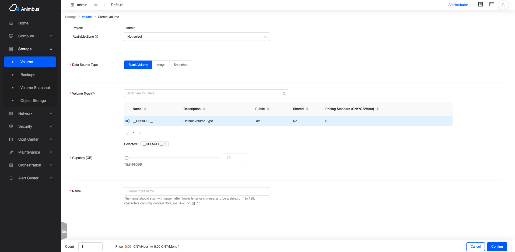
Task: Click the Confirm button
Action: [x=497, y=247]
